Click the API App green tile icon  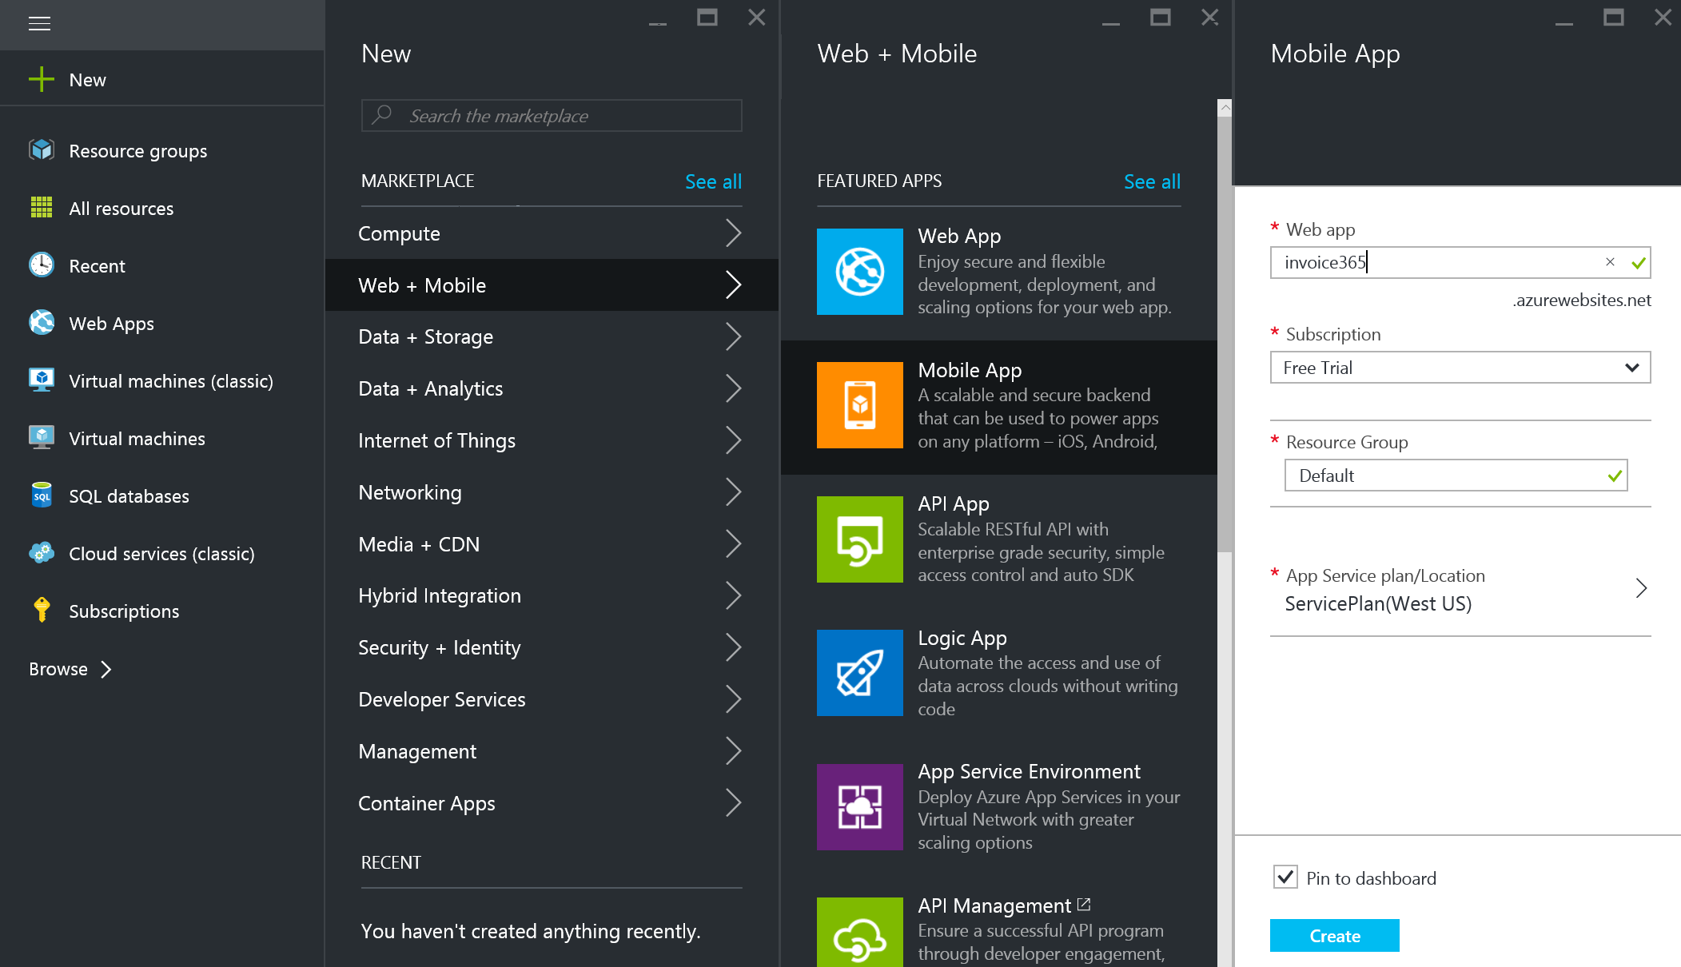860,539
